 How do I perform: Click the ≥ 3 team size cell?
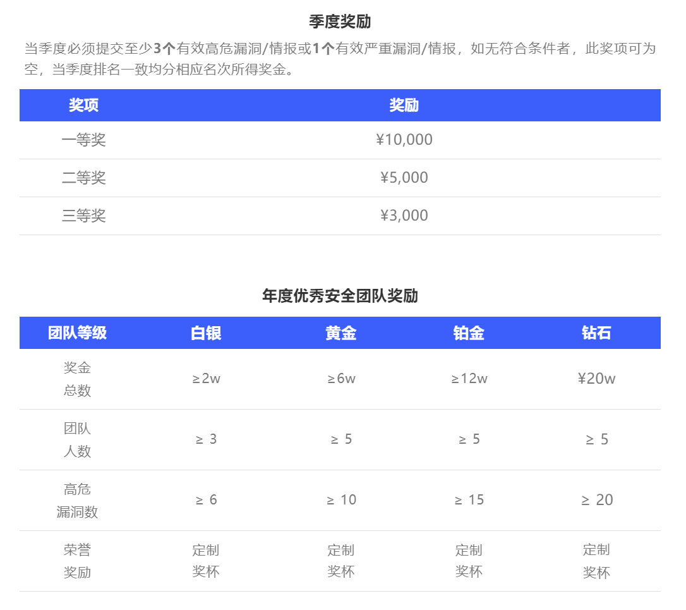coord(206,439)
